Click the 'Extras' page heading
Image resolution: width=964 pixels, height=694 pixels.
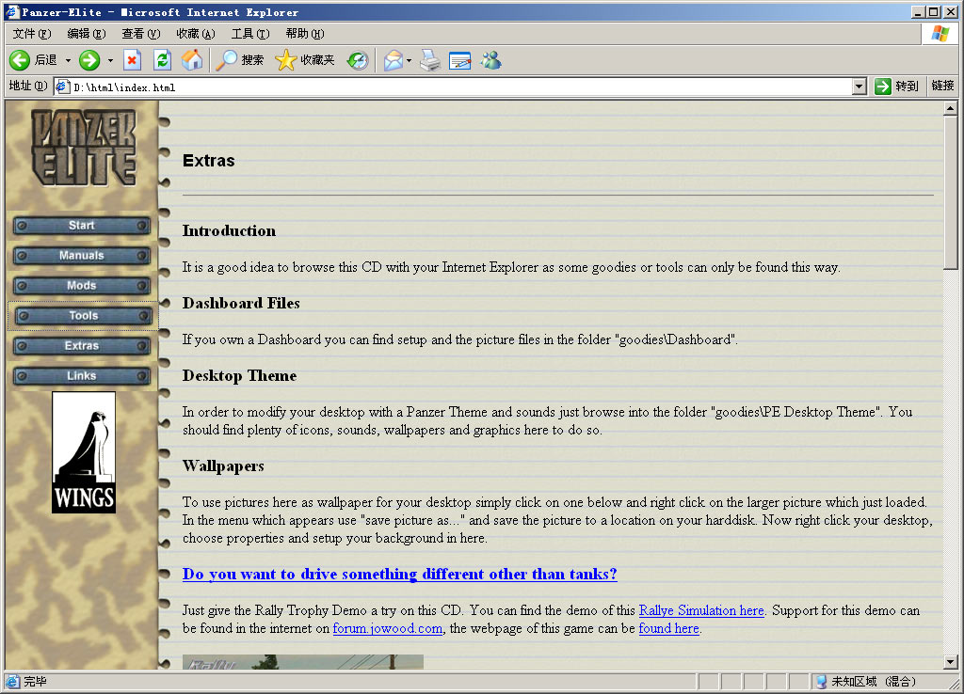click(x=208, y=161)
